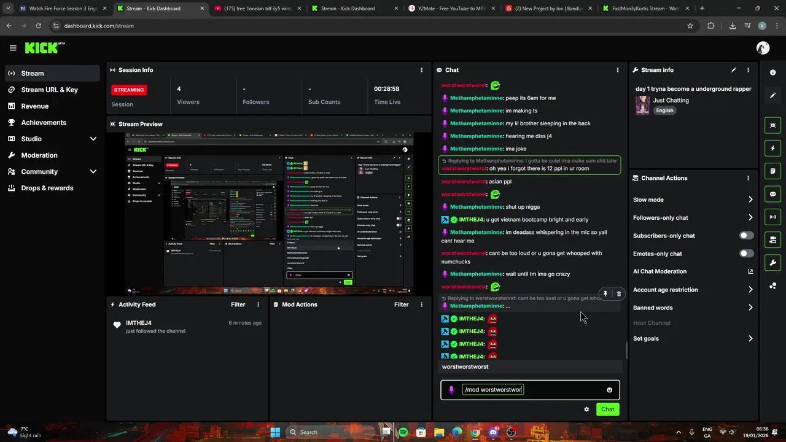The height and width of the screenshot is (442, 786).
Task: Click the chat scrollbar thumb
Action: [x=626, y=350]
